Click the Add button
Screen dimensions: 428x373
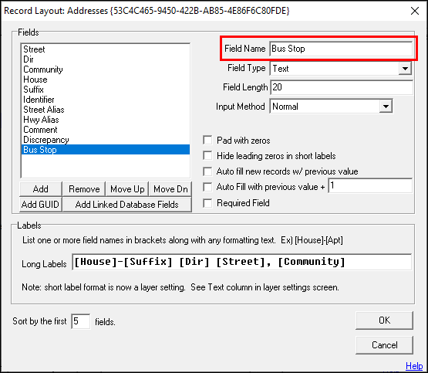(41, 189)
